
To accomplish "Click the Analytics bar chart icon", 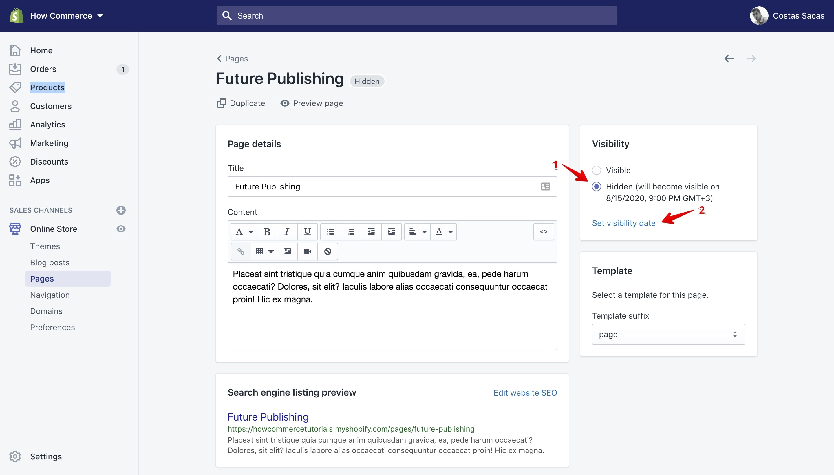I will [x=15, y=125].
